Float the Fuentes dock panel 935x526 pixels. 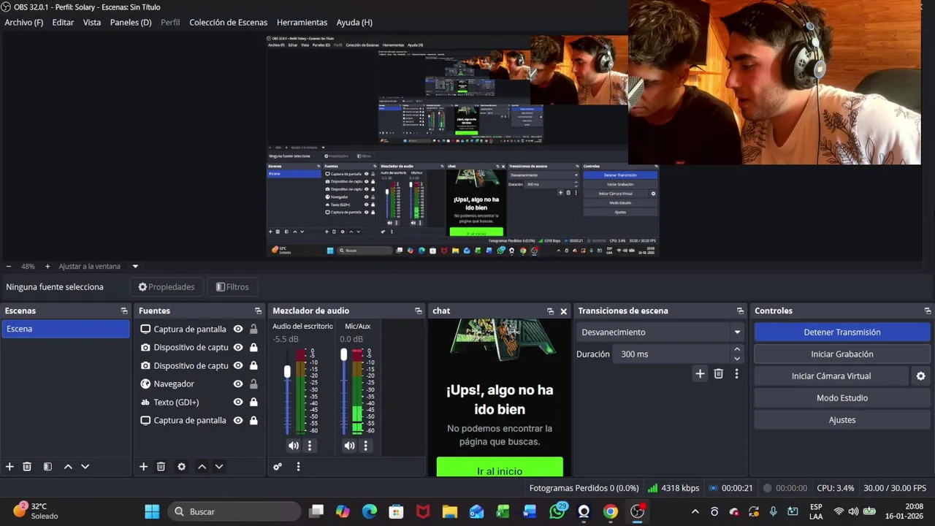coord(258,311)
